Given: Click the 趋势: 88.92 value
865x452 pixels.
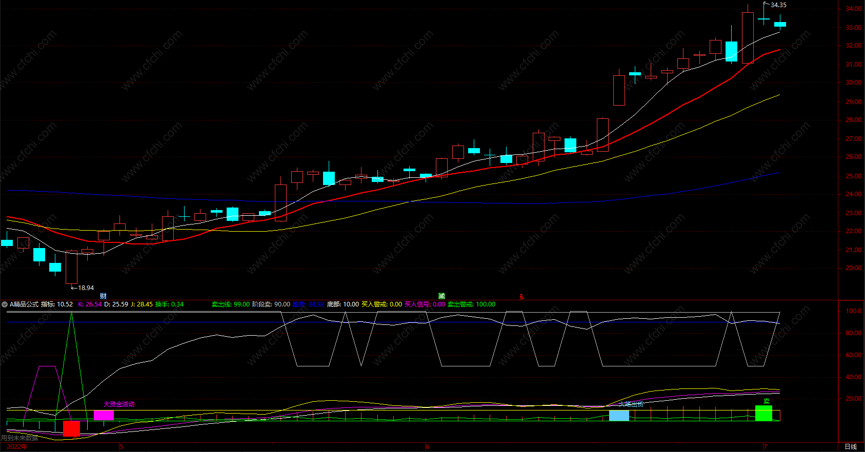Looking at the screenshot, I should (x=309, y=304).
